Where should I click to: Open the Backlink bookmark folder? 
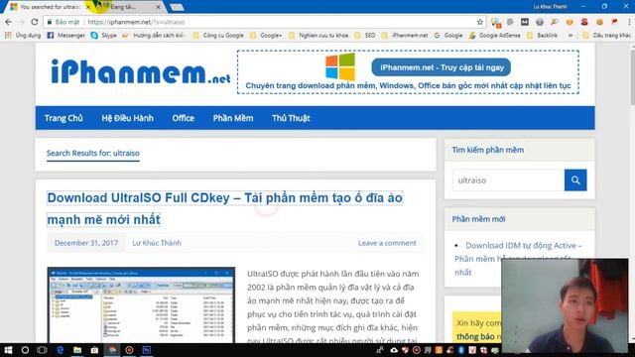[x=543, y=36]
